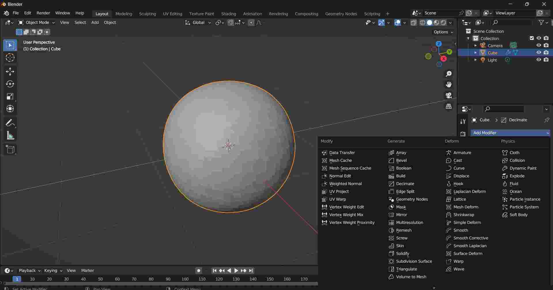
Task: Open the Render menu
Action: 43,13
